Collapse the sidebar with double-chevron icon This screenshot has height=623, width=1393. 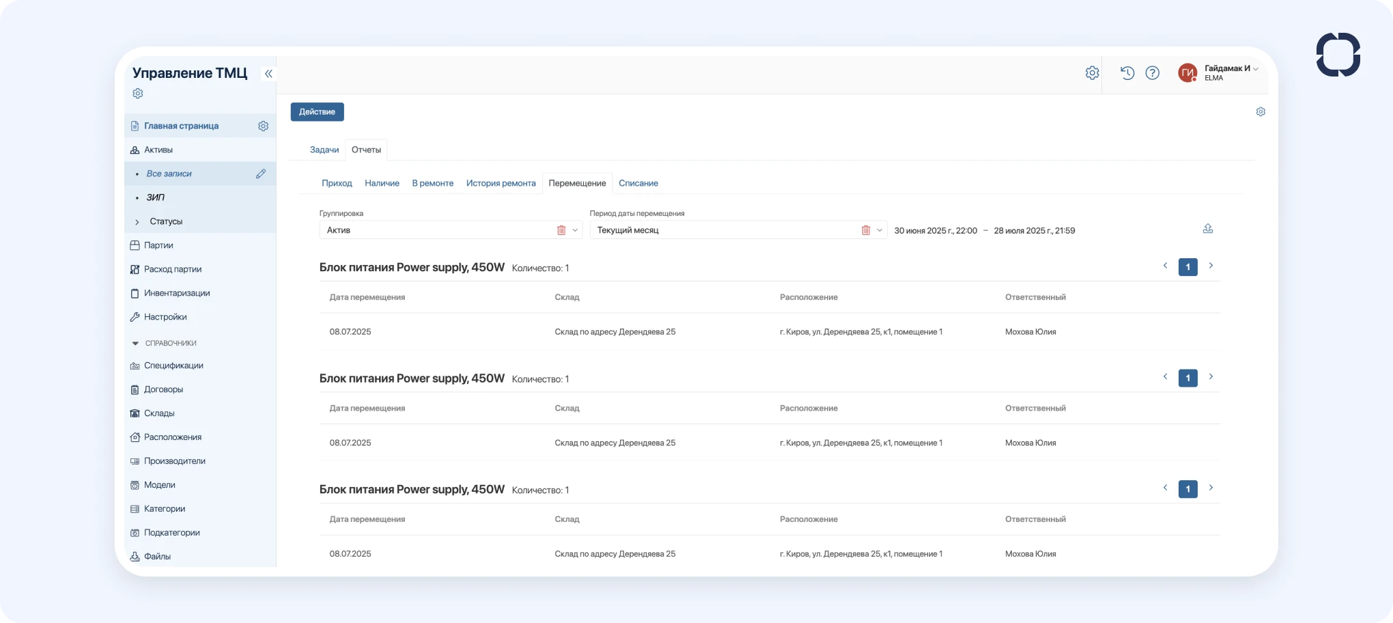[268, 74]
